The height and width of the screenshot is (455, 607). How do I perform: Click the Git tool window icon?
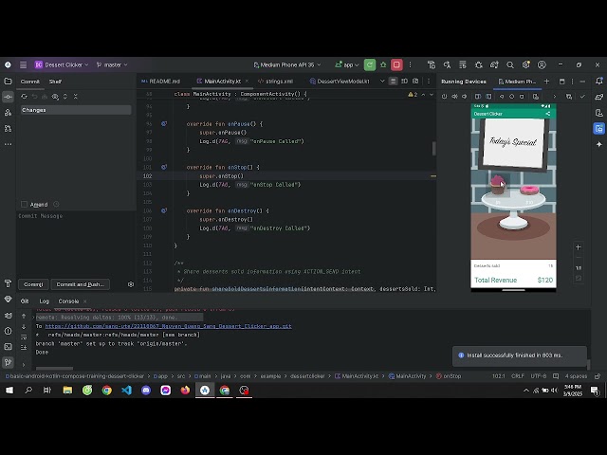pyautogui.click(x=9, y=362)
